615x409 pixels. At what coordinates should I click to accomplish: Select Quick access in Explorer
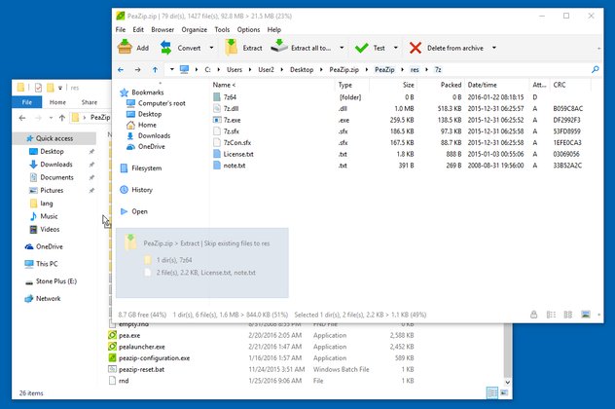pyautogui.click(x=54, y=138)
